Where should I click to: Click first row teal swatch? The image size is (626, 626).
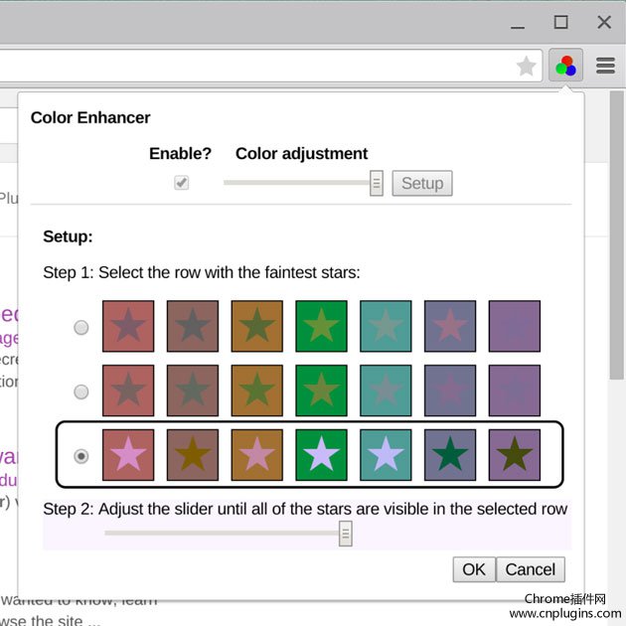[x=386, y=326]
